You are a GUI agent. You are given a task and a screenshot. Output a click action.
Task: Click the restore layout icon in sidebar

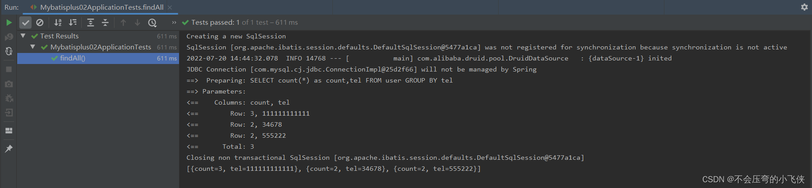[x=9, y=131]
